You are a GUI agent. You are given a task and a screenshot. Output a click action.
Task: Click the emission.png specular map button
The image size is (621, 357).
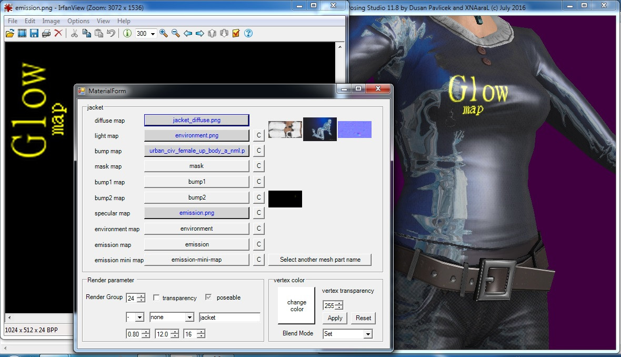click(196, 213)
